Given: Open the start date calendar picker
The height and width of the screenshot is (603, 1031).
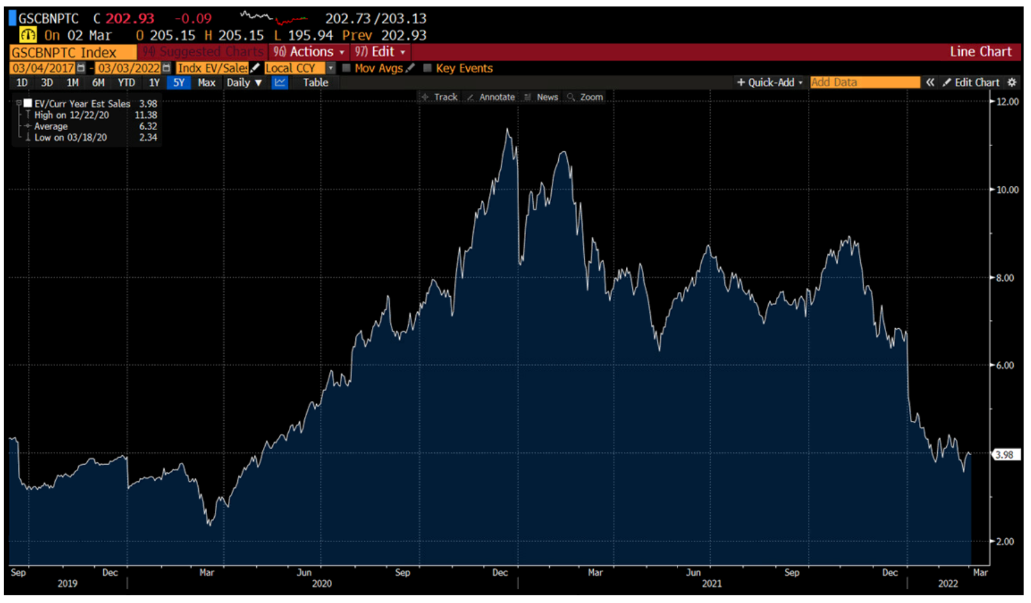Looking at the screenshot, I should pos(81,68).
